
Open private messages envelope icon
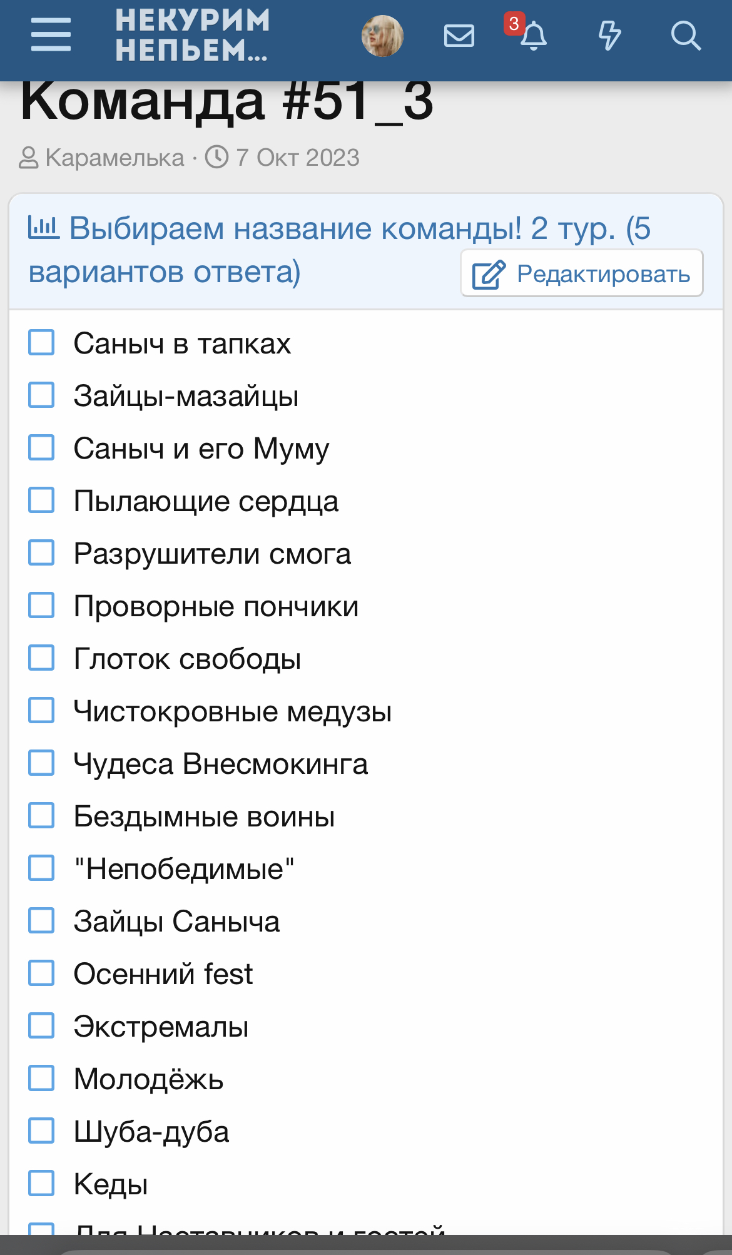459,36
